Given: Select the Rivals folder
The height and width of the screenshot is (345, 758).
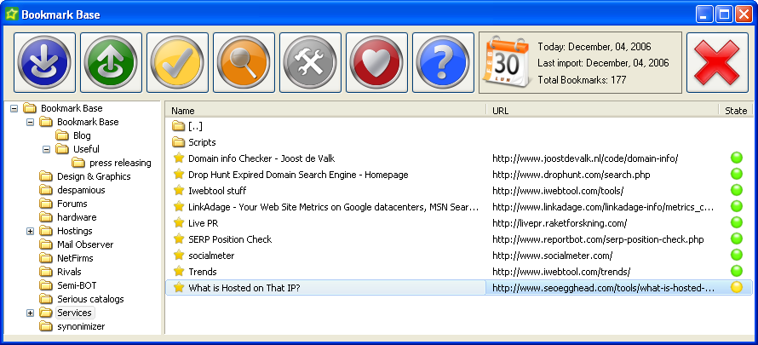Looking at the screenshot, I should [x=69, y=272].
